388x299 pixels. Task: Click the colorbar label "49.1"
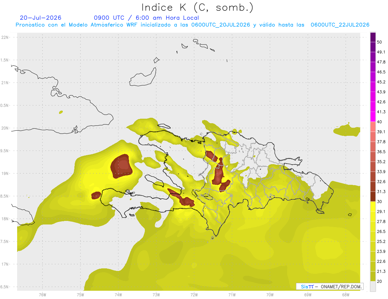coord(381,52)
